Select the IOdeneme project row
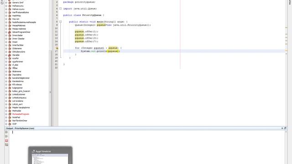Viewport: 292px width, 164px height. point(17,49)
